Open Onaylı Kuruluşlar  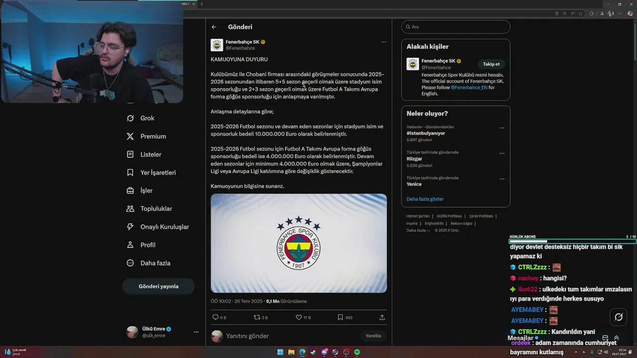click(158, 227)
